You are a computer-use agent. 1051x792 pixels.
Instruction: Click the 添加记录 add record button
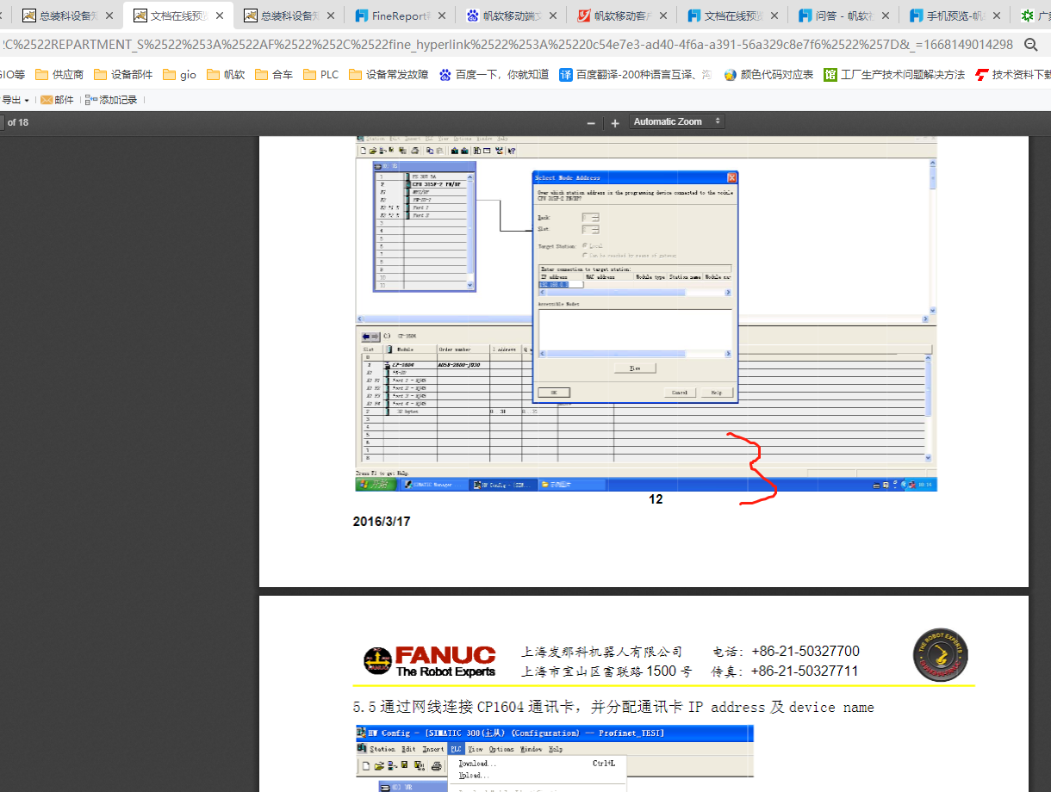pyautogui.click(x=111, y=100)
